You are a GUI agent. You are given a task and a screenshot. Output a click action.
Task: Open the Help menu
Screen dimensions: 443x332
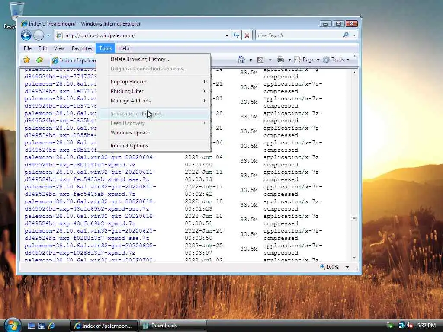point(124,48)
